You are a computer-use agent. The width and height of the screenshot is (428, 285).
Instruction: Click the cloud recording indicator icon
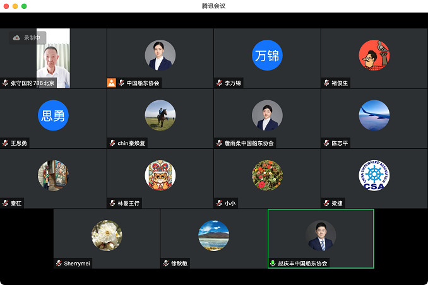pyautogui.click(x=16, y=38)
